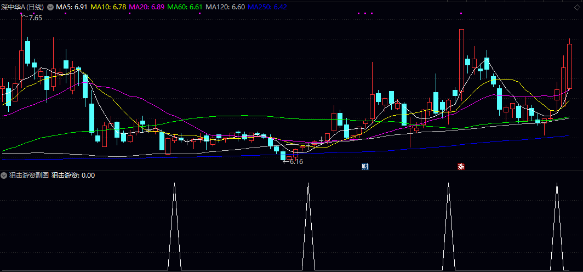Select the MA250: 6.42 indicator label

(267, 7)
